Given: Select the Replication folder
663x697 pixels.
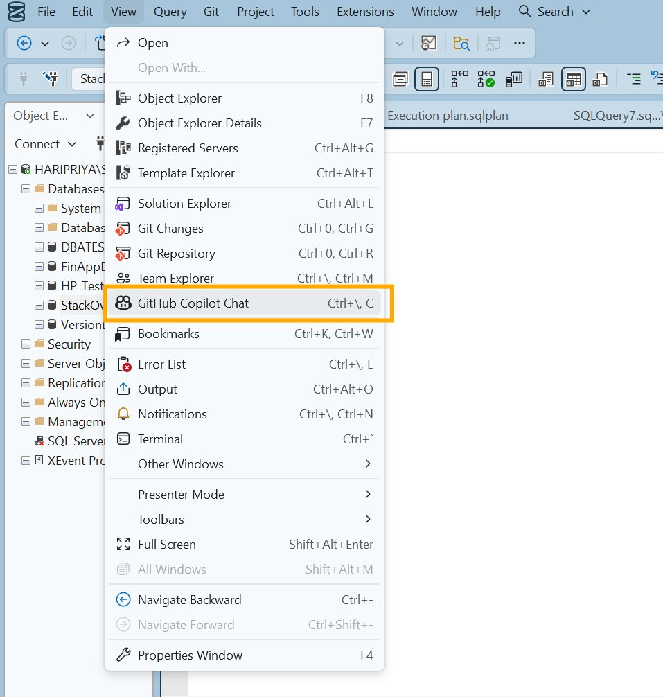Looking at the screenshot, I should (76, 382).
